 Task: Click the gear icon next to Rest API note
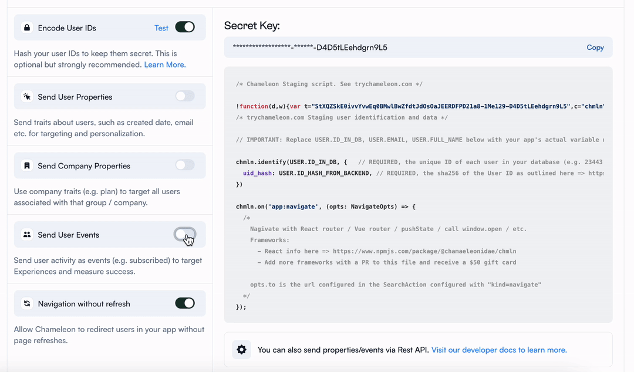point(241,349)
